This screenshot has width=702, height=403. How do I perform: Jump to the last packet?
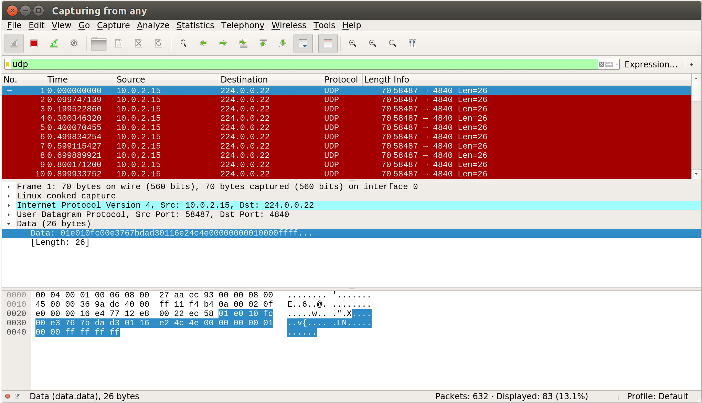point(283,43)
